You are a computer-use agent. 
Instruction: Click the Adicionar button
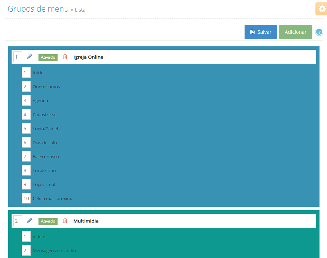(x=296, y=32)
